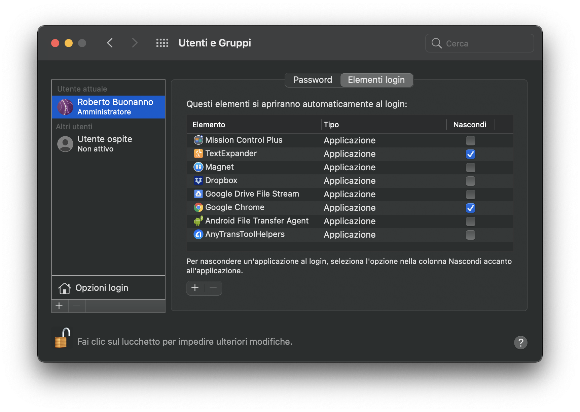This screenshot has width=580, height=412.
Task: Uncheck hide for TextExpander
Action: point(470,154)
